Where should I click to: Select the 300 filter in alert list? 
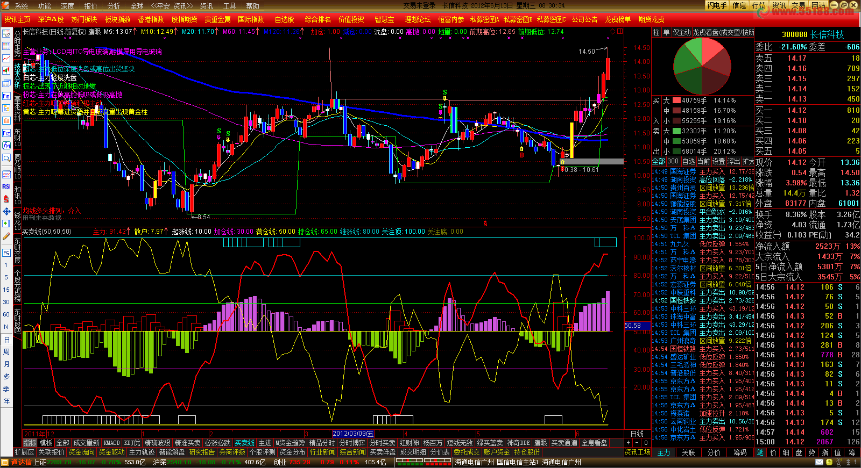tap(673, 161)
